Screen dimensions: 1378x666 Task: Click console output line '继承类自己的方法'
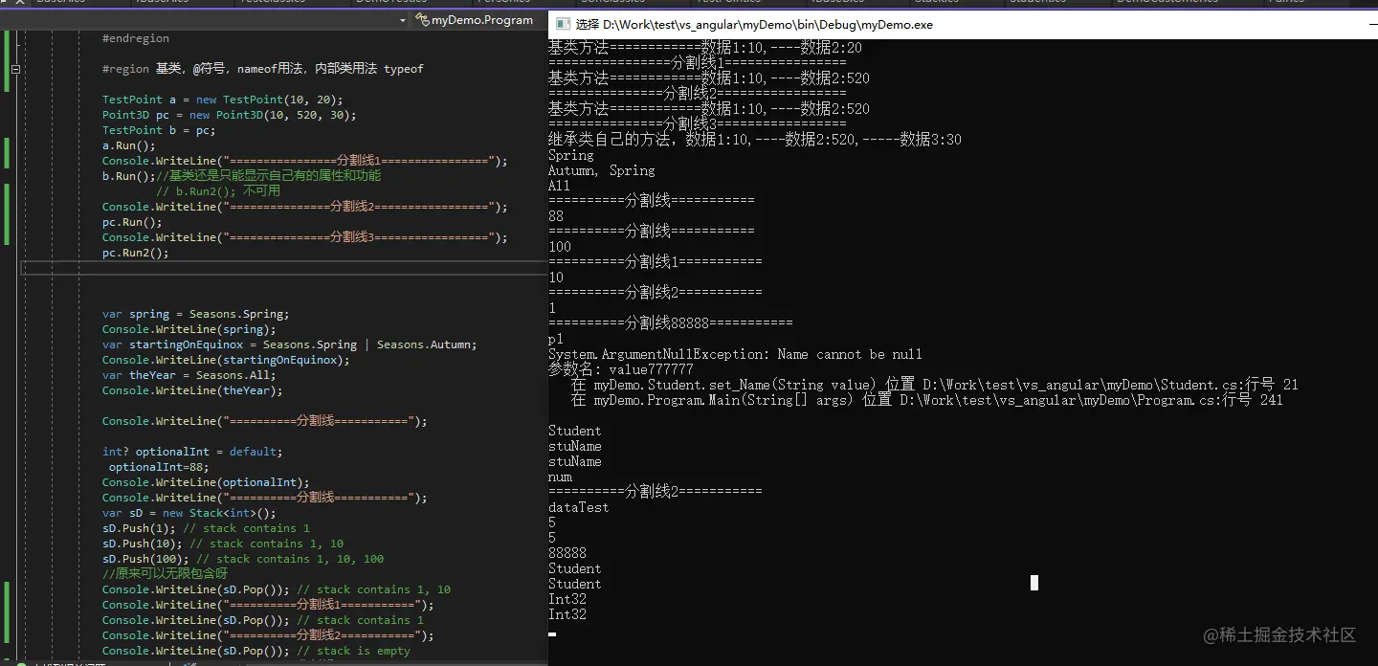[755, 140]
